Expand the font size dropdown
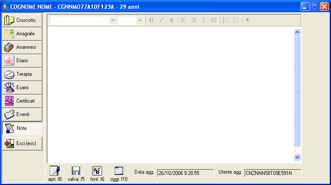 [x=140, y=20]
